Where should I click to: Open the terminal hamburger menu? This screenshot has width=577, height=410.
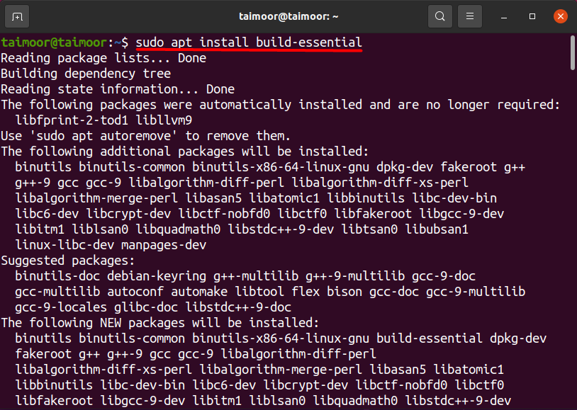(x=469, y=16)
